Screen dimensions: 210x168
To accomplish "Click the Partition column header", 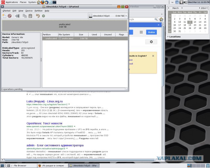I will coord(50,34).
